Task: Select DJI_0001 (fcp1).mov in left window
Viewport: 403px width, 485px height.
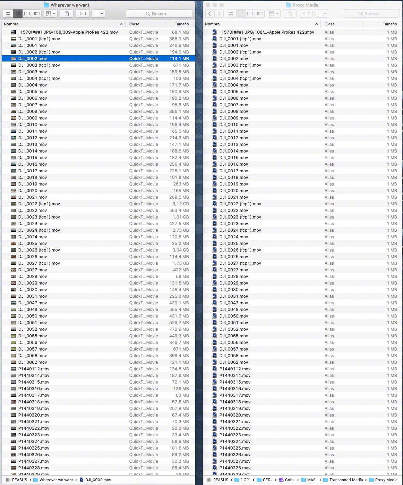Action: (98, 39)
